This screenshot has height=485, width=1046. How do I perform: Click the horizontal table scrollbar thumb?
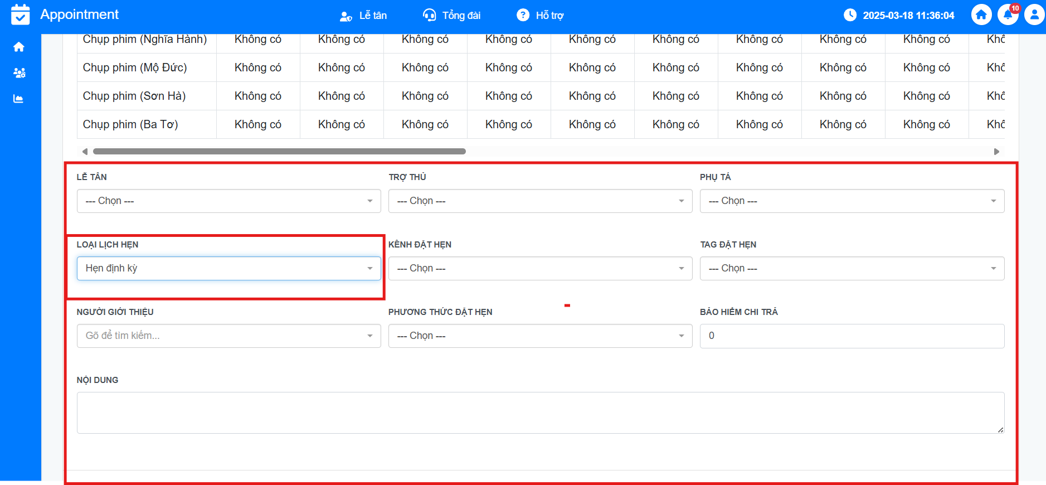pos(279,152)
